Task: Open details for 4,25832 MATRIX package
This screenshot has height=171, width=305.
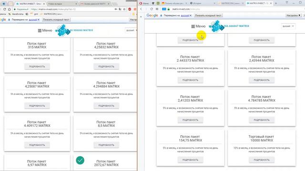Action: pyautogui.click(x=106, y=66)
